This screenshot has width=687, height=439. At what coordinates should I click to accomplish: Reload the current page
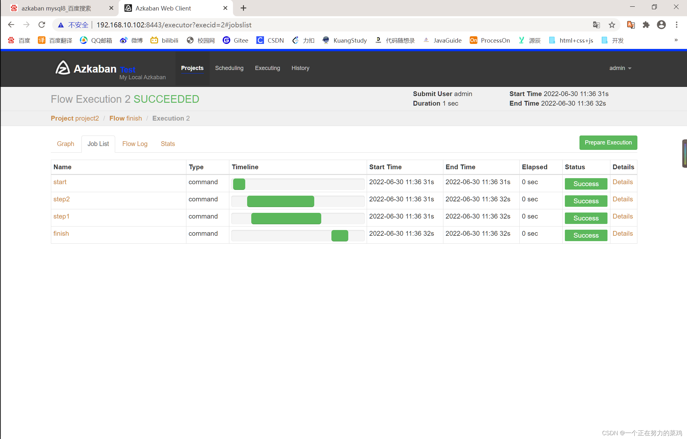[42, 25]
